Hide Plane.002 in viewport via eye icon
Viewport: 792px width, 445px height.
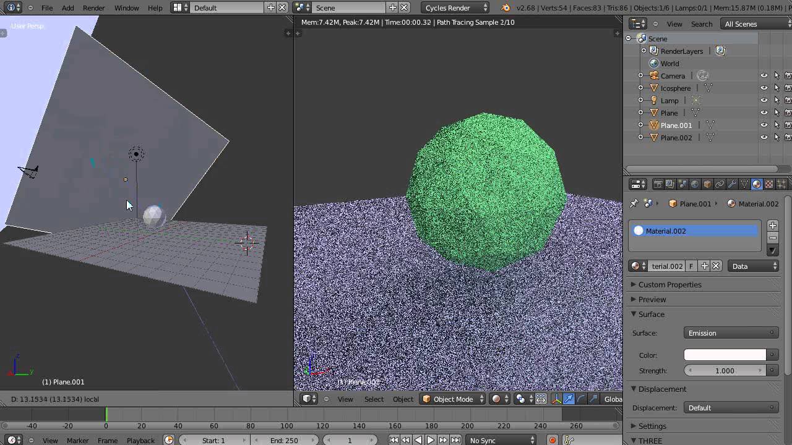point(764,138)
